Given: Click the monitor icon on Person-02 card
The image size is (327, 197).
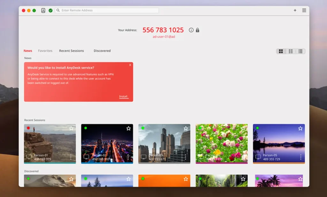Looking at the screenshot, I should tap(86, 157).
